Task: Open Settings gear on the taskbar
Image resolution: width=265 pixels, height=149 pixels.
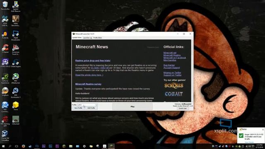Action: tap(84, 146)
